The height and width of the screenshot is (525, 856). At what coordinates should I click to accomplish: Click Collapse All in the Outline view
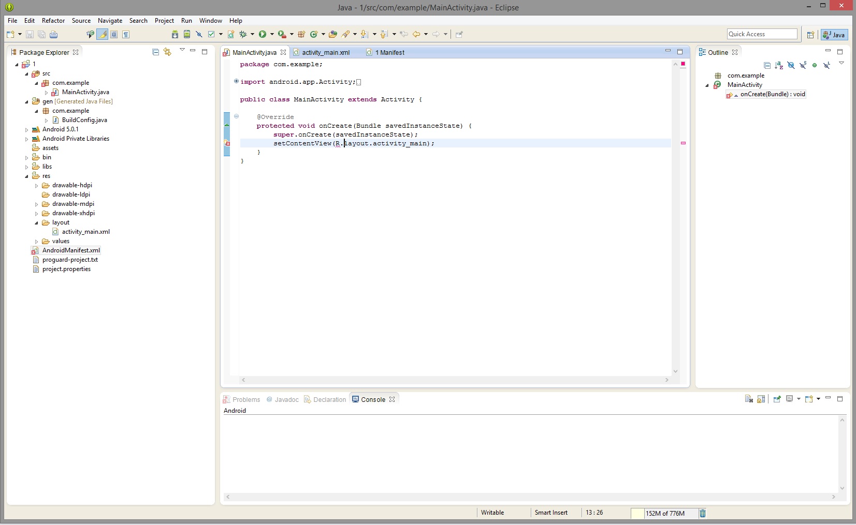(x=767, y=65)
